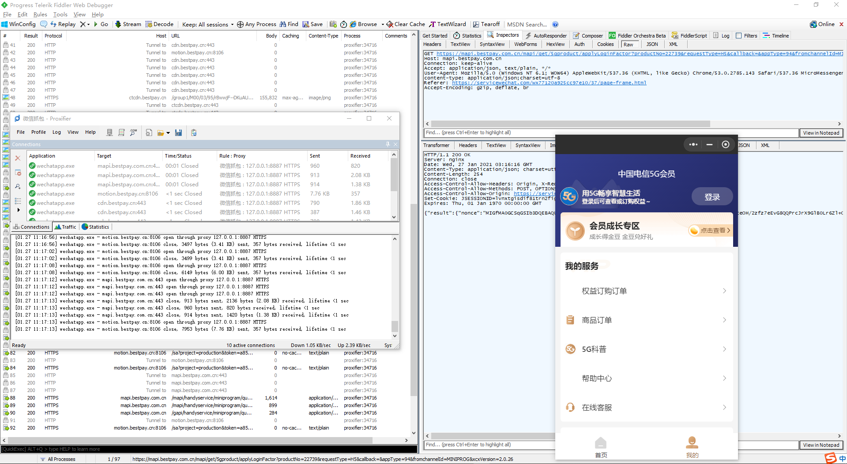Open the Browse dropdown arrow

coord(383,24)
